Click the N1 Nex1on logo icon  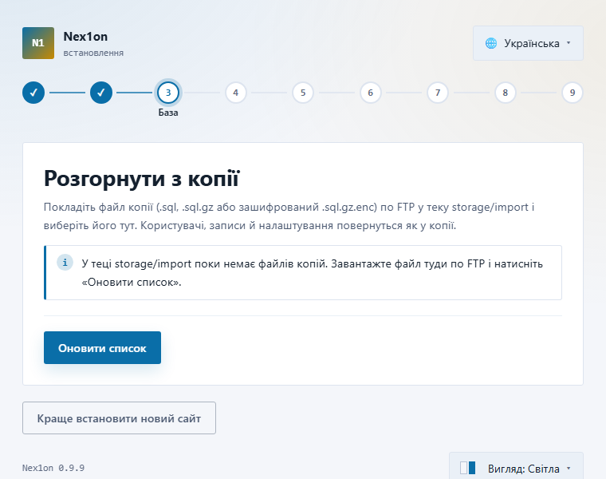(38, 43)
